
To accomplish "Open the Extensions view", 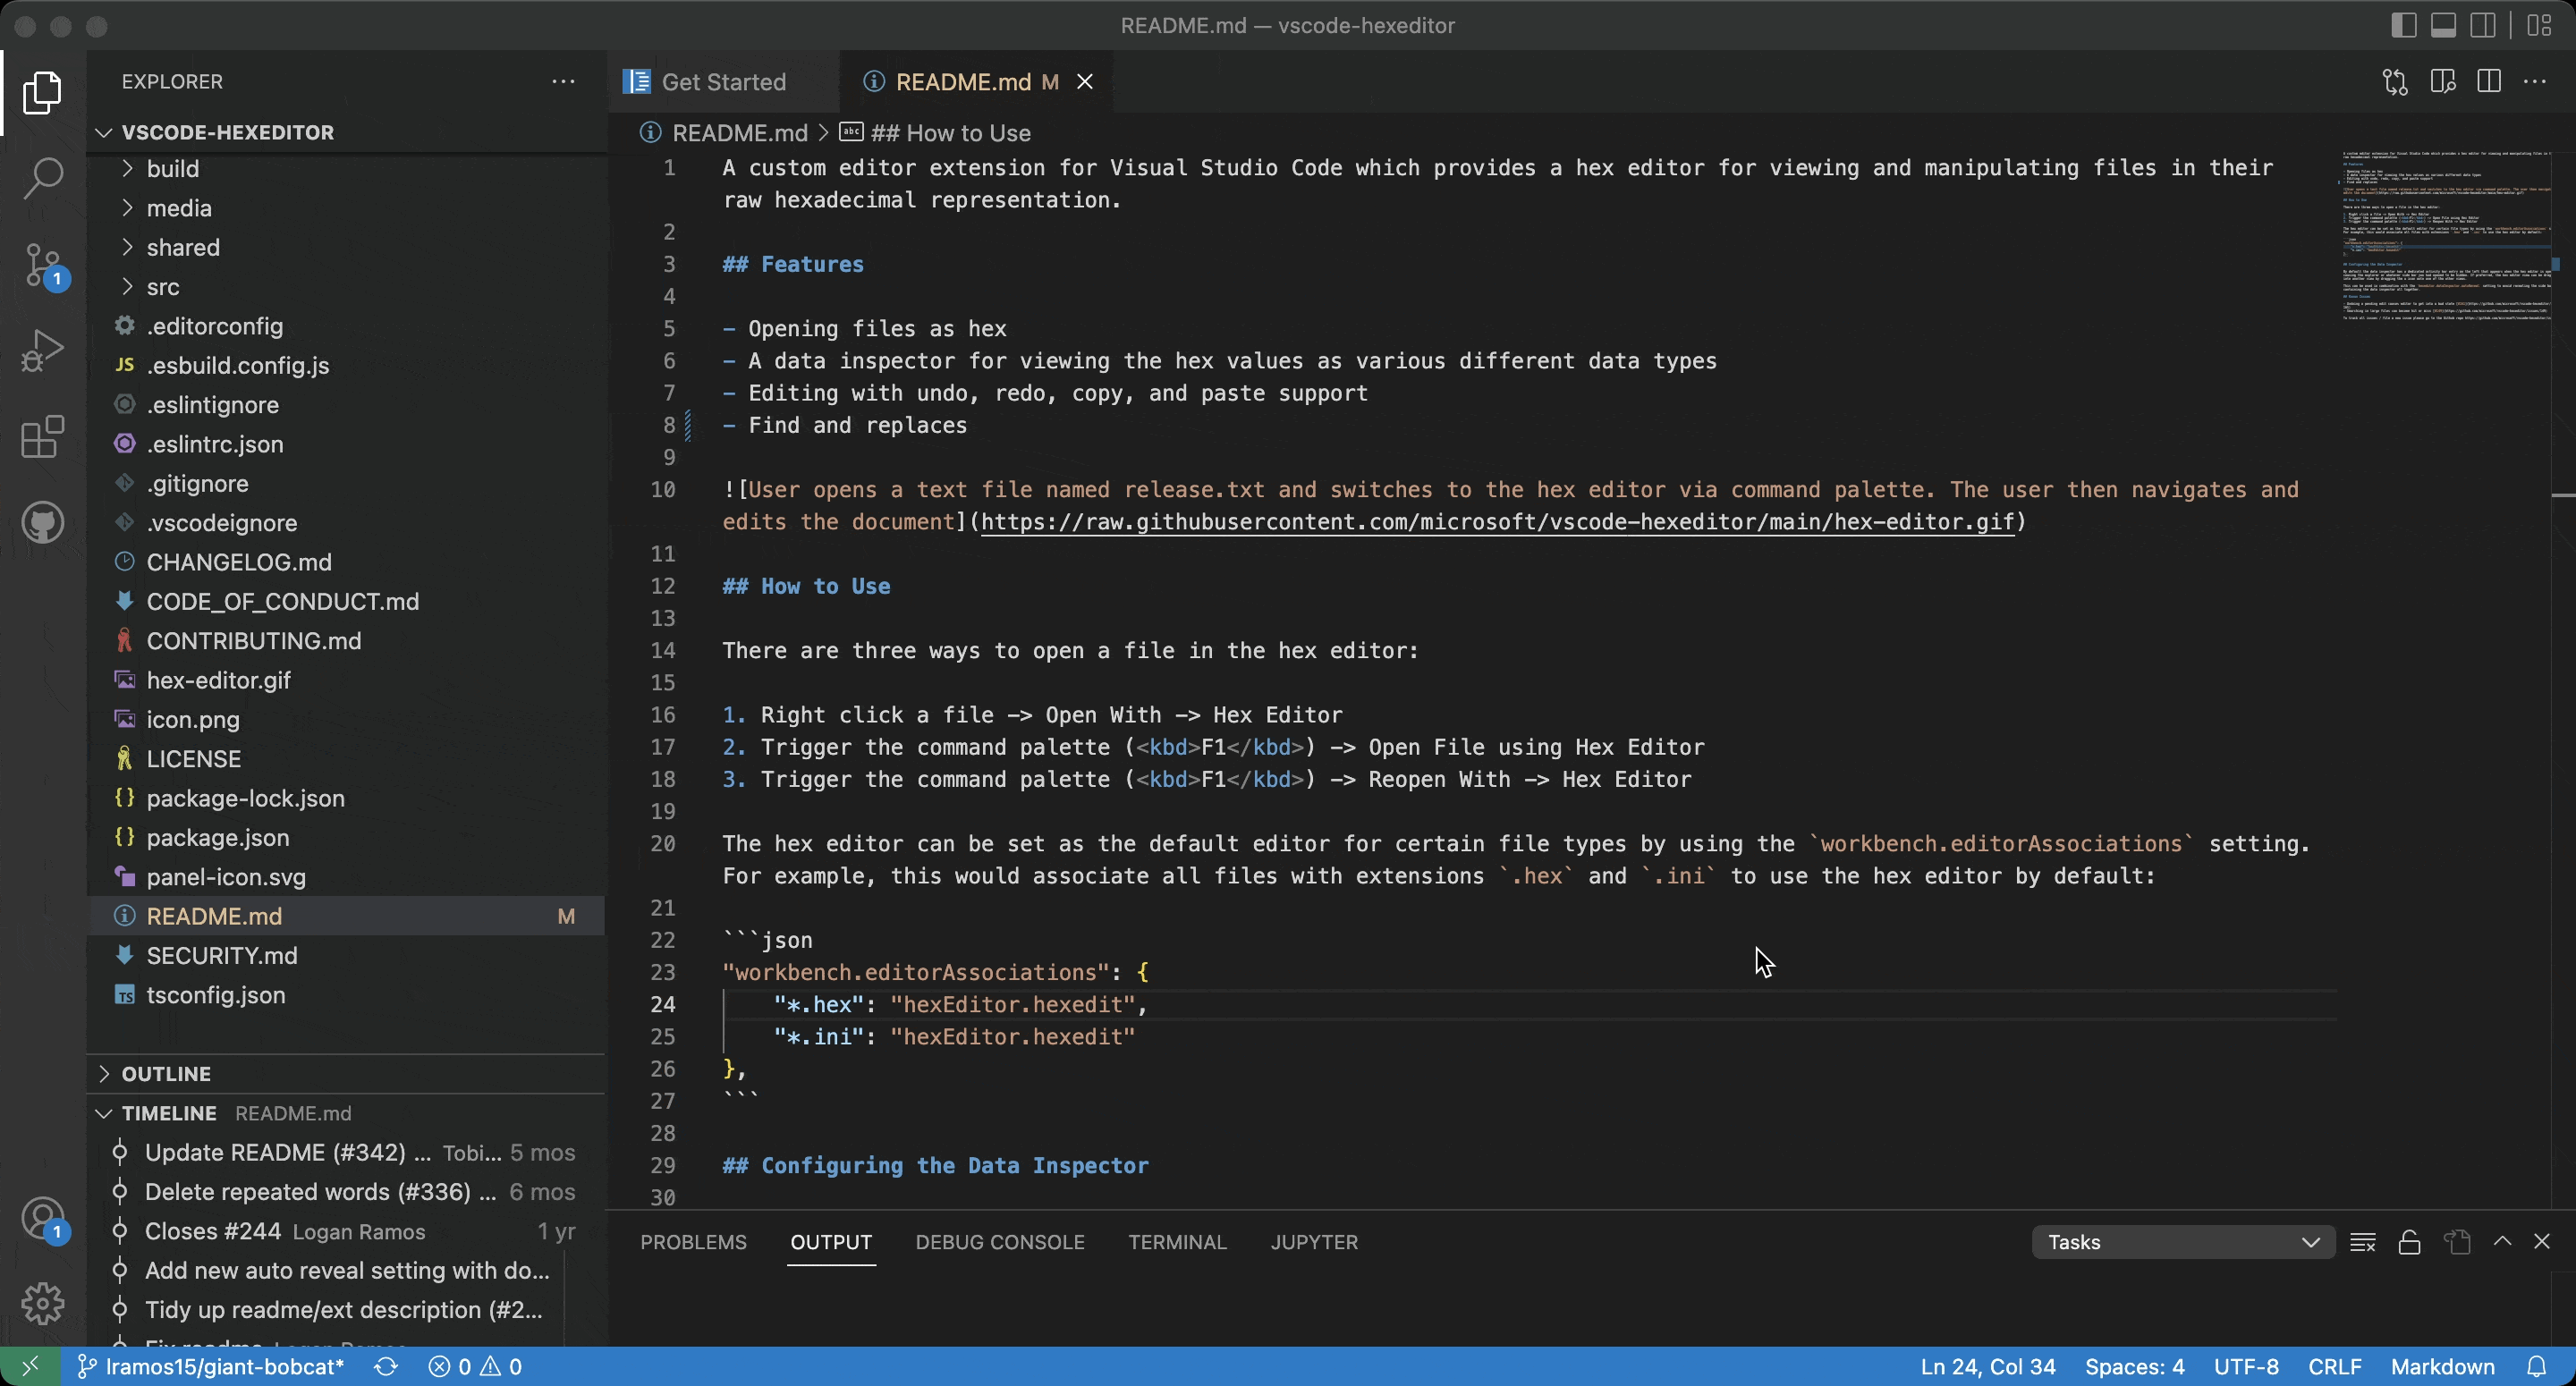I will click(x=42, y=437).
